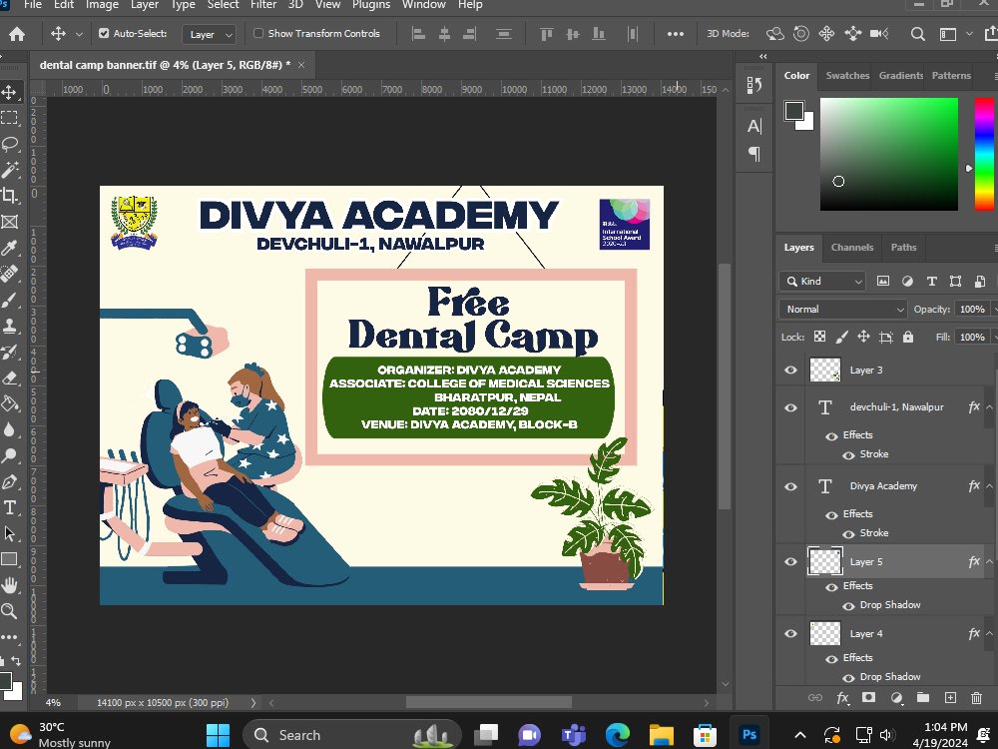Activate the Crop tool

tap(11, 196)
